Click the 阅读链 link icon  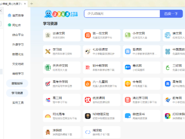coord(88,132)
